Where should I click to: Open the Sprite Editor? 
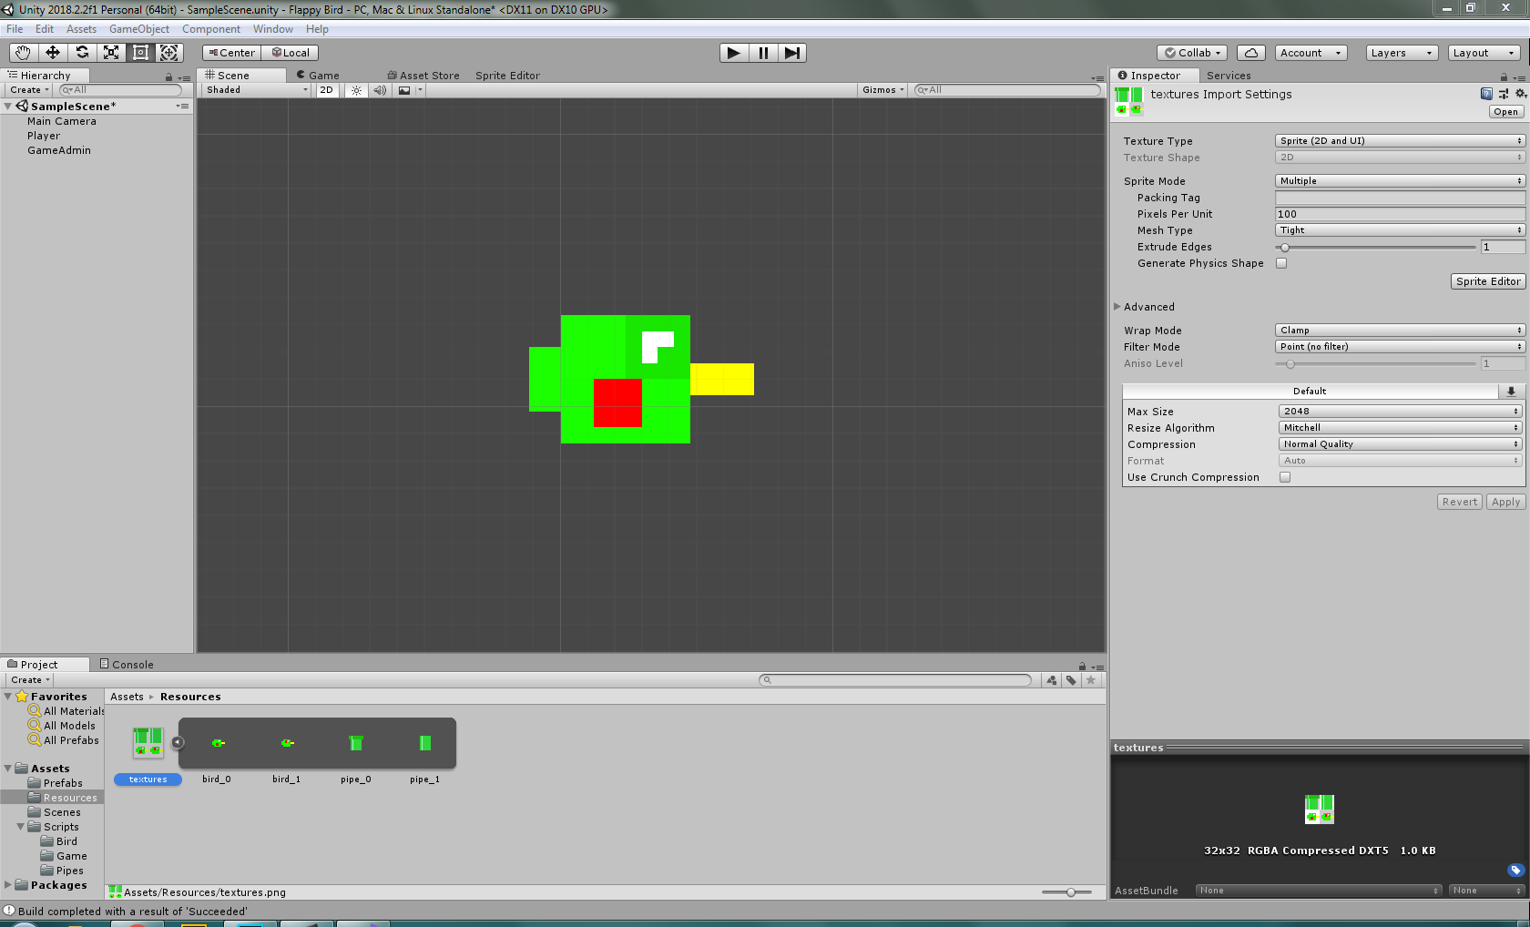[x=1487, y=280]
